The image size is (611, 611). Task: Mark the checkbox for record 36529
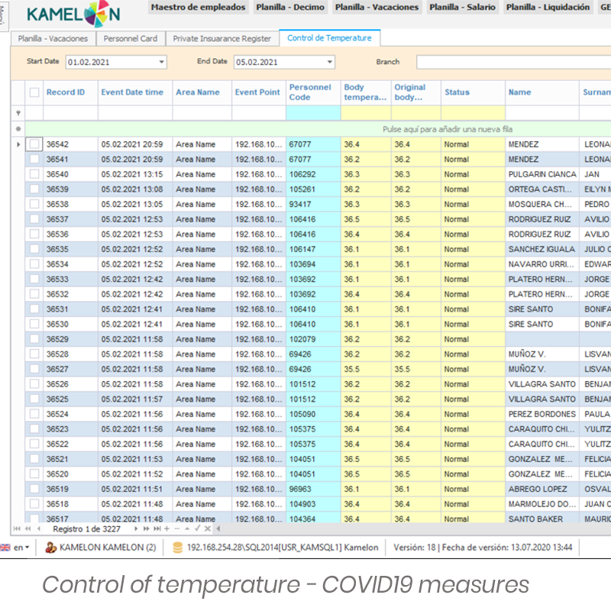tap(34, 338)
